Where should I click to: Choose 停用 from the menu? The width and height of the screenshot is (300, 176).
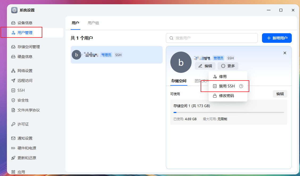[228, 77]
